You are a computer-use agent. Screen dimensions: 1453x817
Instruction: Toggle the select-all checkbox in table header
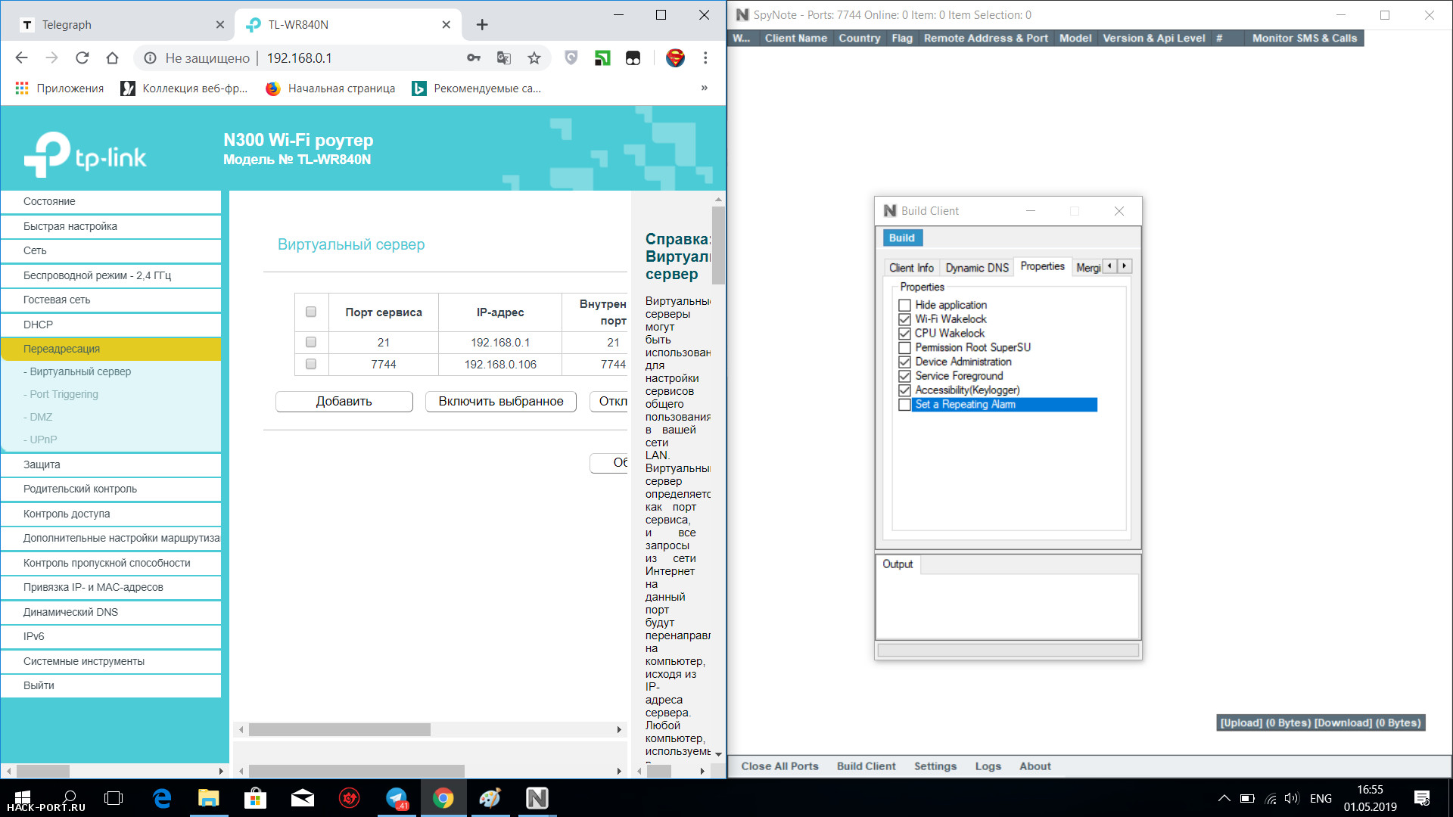coord(311,312)
